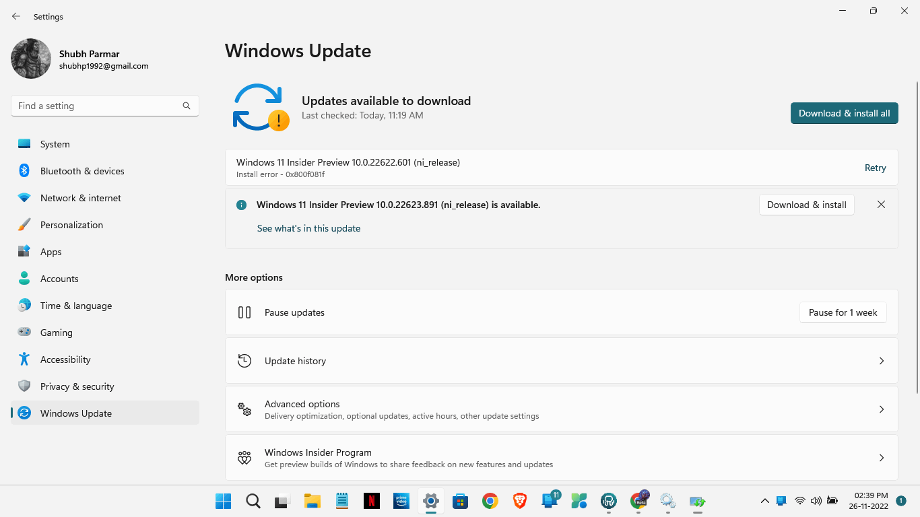Open Task View on taskbar

[x=282, y=501]
